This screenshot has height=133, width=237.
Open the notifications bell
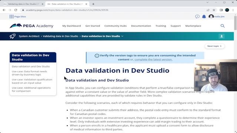click(x=204, y=16)
